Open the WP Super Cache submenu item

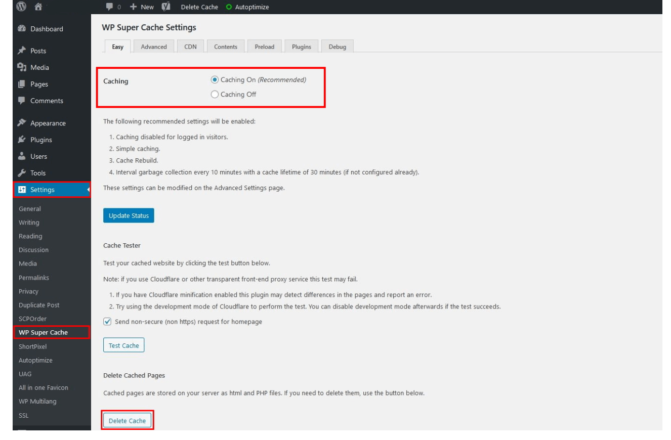[x=43, y=332]
